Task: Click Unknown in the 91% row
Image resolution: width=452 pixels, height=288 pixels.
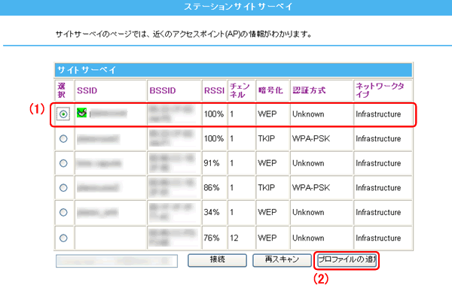Action: (x=308, y=163)
